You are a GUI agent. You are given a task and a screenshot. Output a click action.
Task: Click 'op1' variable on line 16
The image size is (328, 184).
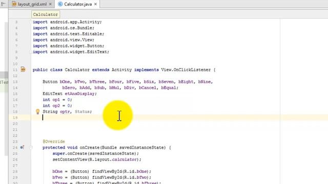[56, 100]
